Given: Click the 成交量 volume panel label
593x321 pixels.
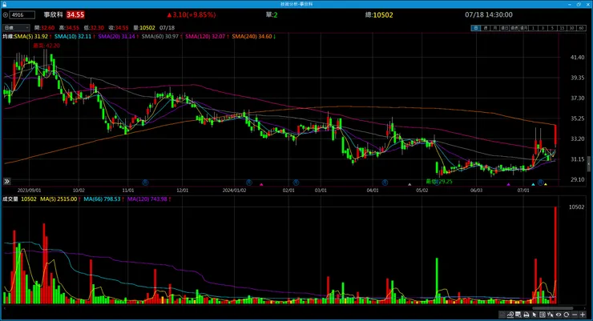Looking at the screenshot, I should (x=10, y=199).
